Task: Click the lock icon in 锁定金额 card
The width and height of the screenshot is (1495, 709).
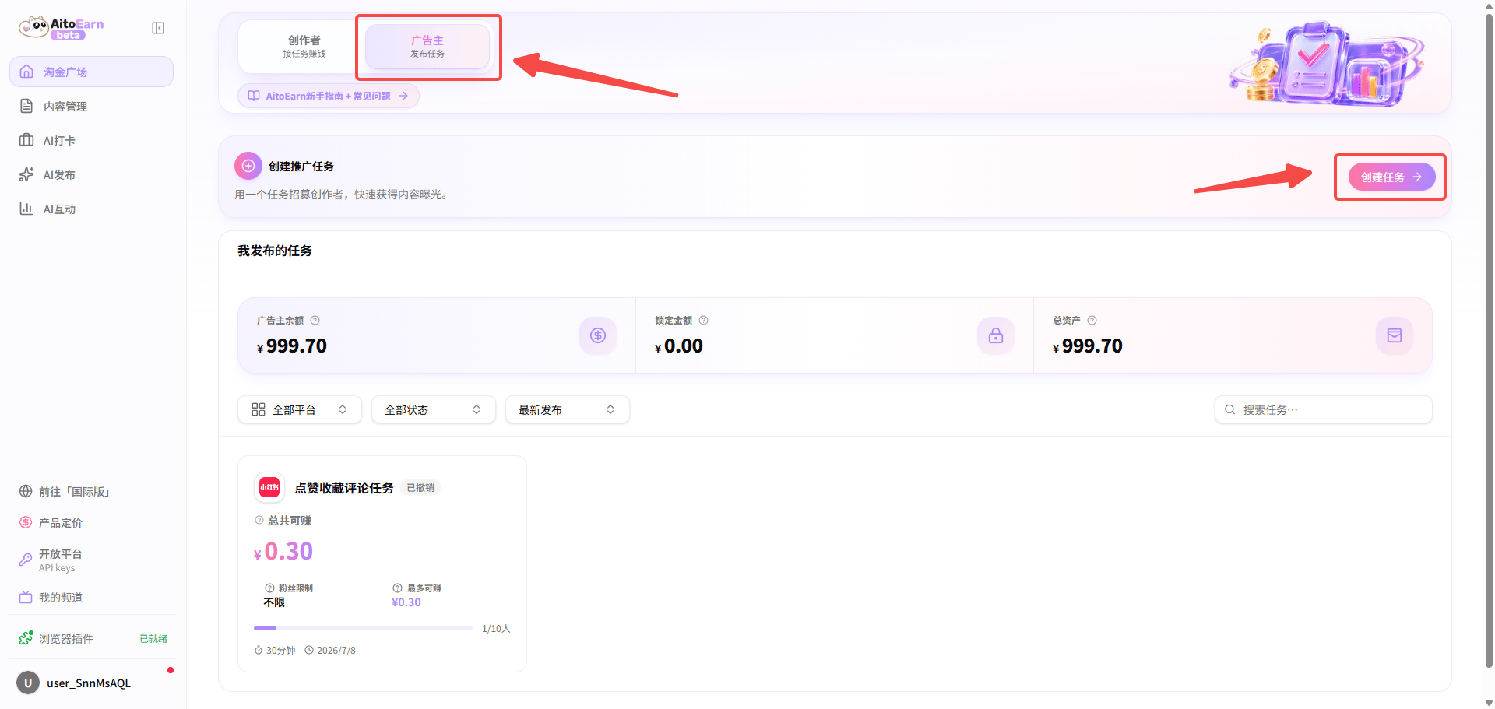Action: coord(996,335)
